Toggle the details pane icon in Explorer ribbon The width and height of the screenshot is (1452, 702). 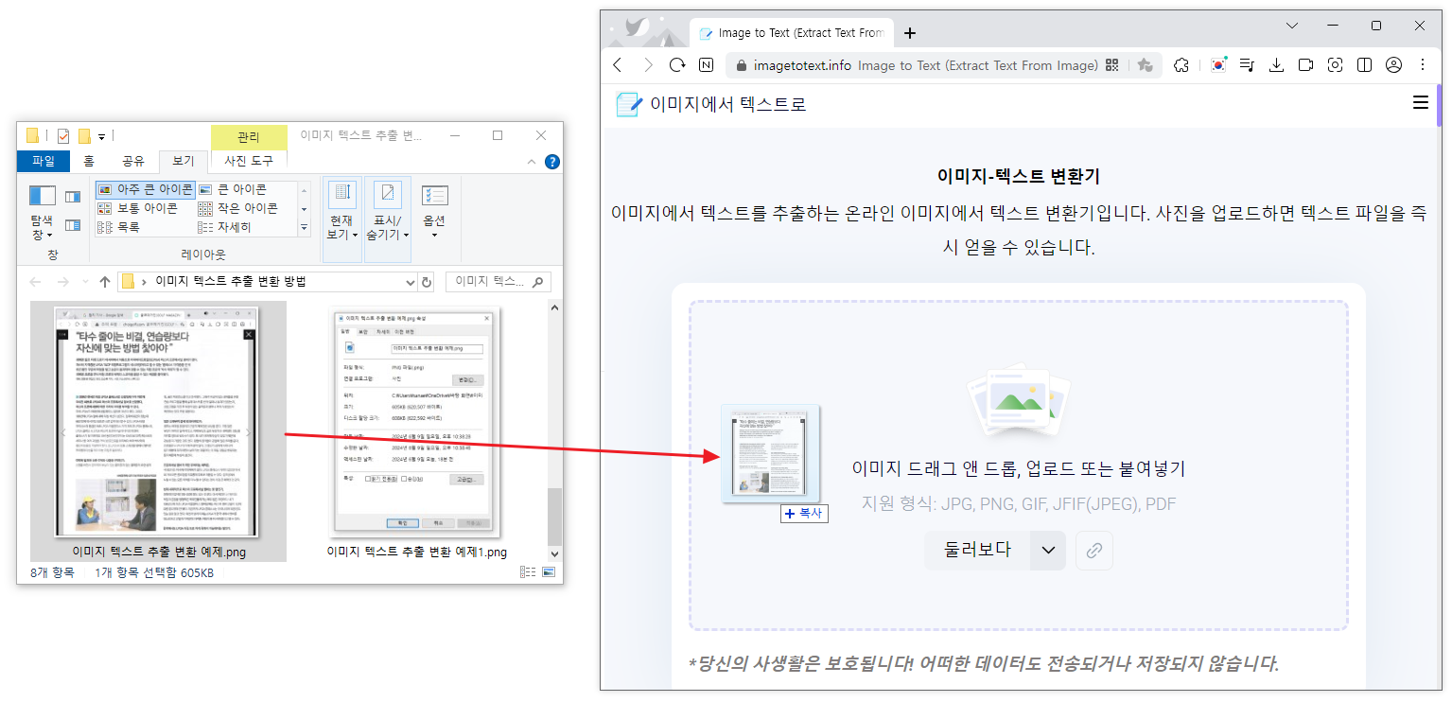click(73, 225)
